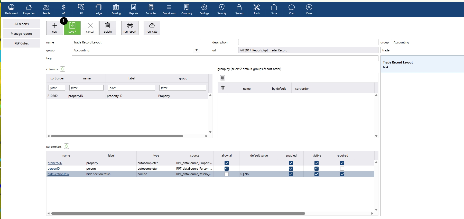This screenshot has height=219, width=464.
Task: Toggle required for hideSectionTask parameter
Action: pyautogui.click(x=342, y=174)
